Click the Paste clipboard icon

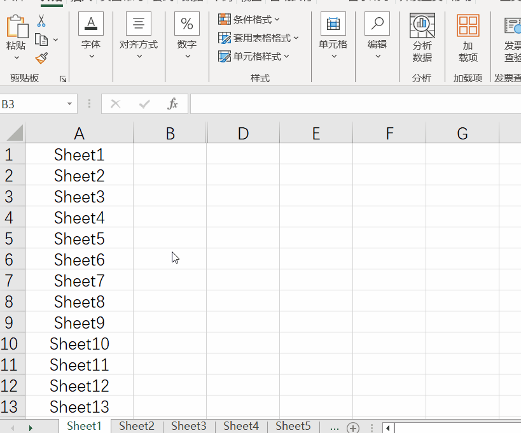tap(17, 26)
